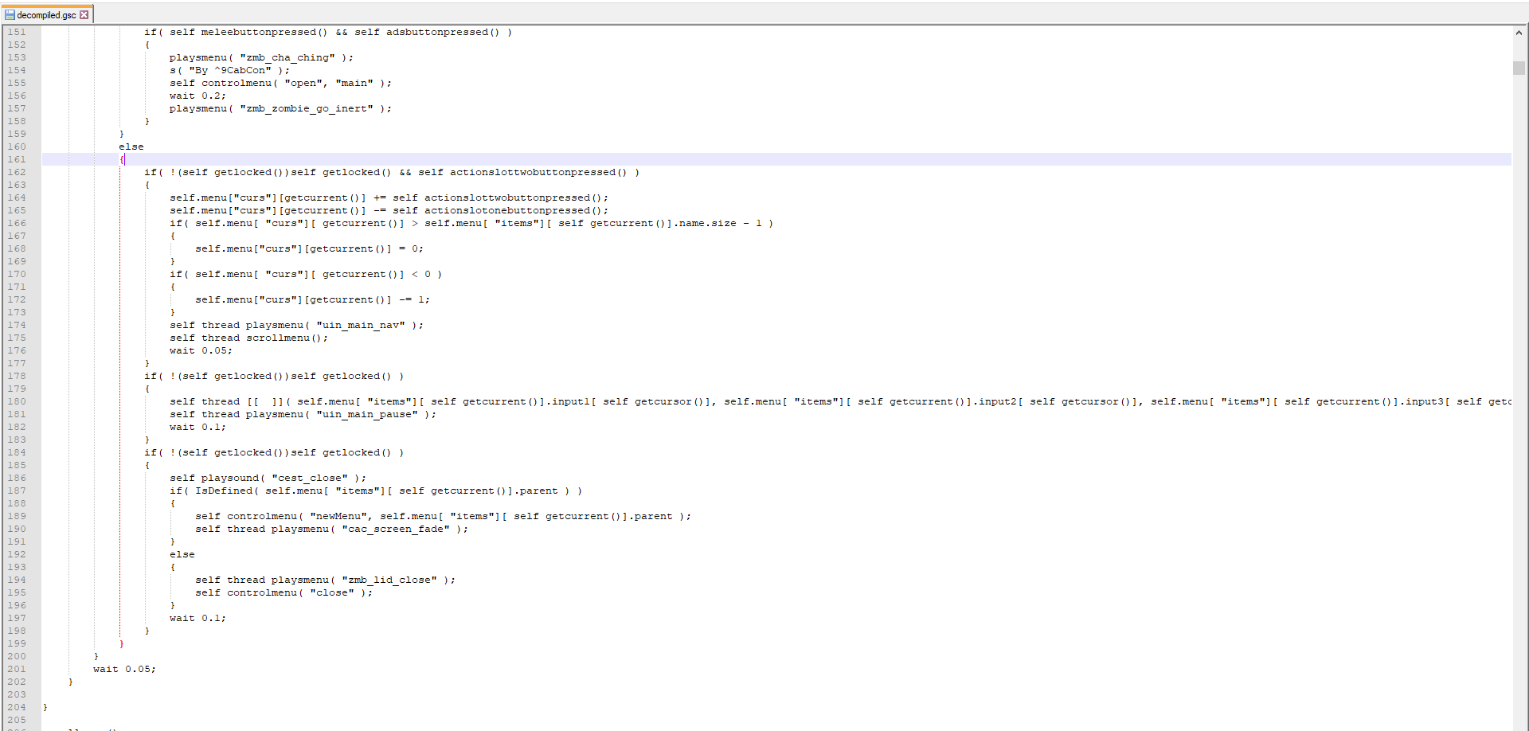1529x731 pixels.
Task: Click the vertical scrollbar thumb
Action: (1519, 68)
